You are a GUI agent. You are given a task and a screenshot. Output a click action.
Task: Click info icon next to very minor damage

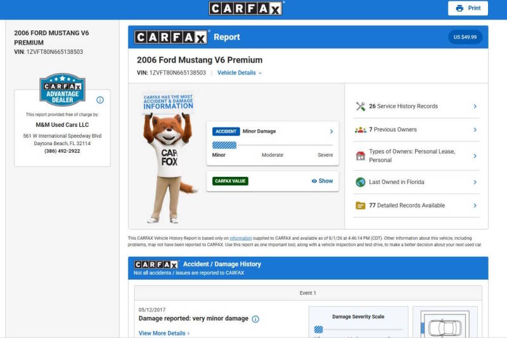click(x=255, y=319)
